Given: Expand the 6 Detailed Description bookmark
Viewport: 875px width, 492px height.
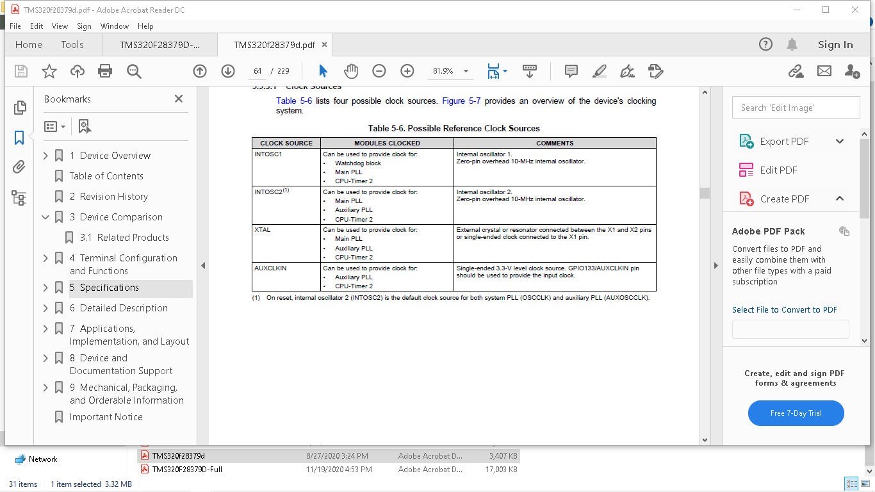Looking at the screenshot, I should point(45,308).
